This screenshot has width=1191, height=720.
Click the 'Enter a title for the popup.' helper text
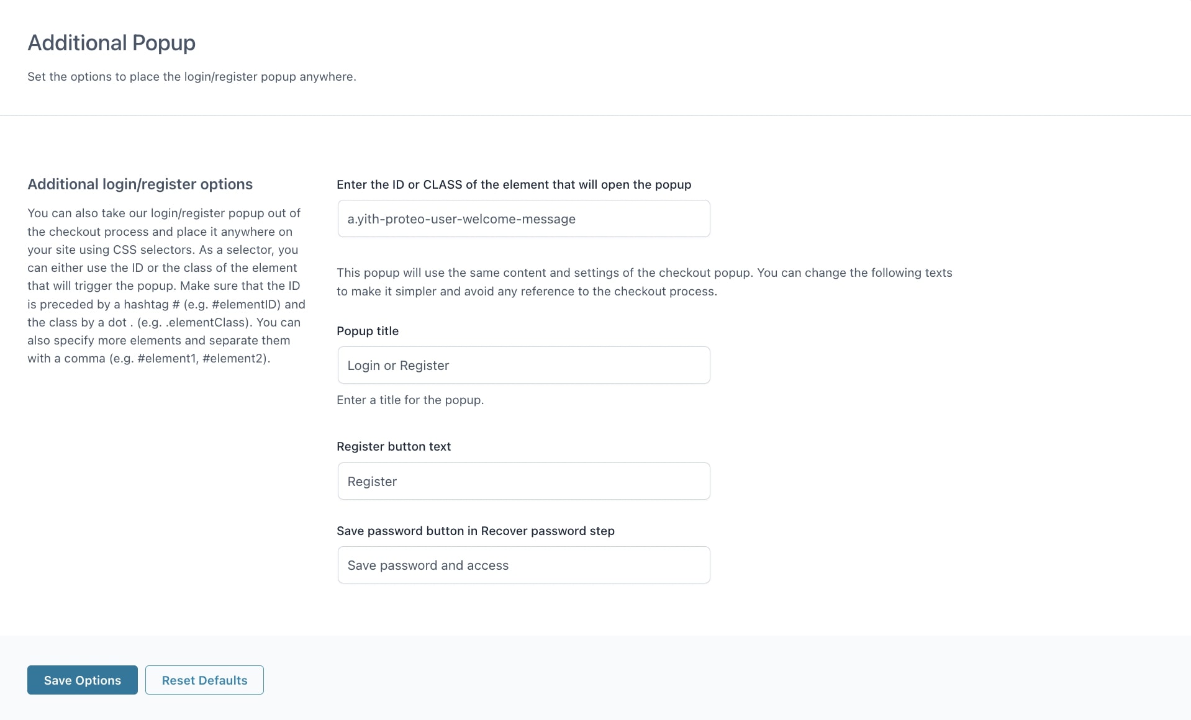pos(410,400)
